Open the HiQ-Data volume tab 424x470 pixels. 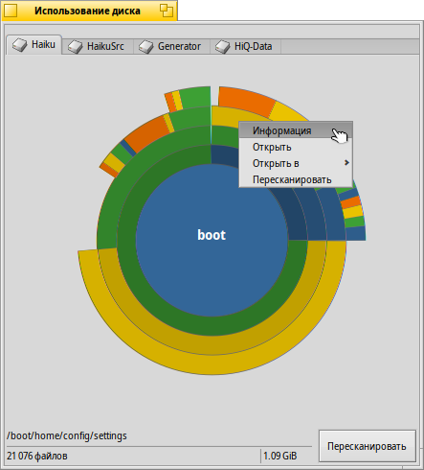click(245, 47)
